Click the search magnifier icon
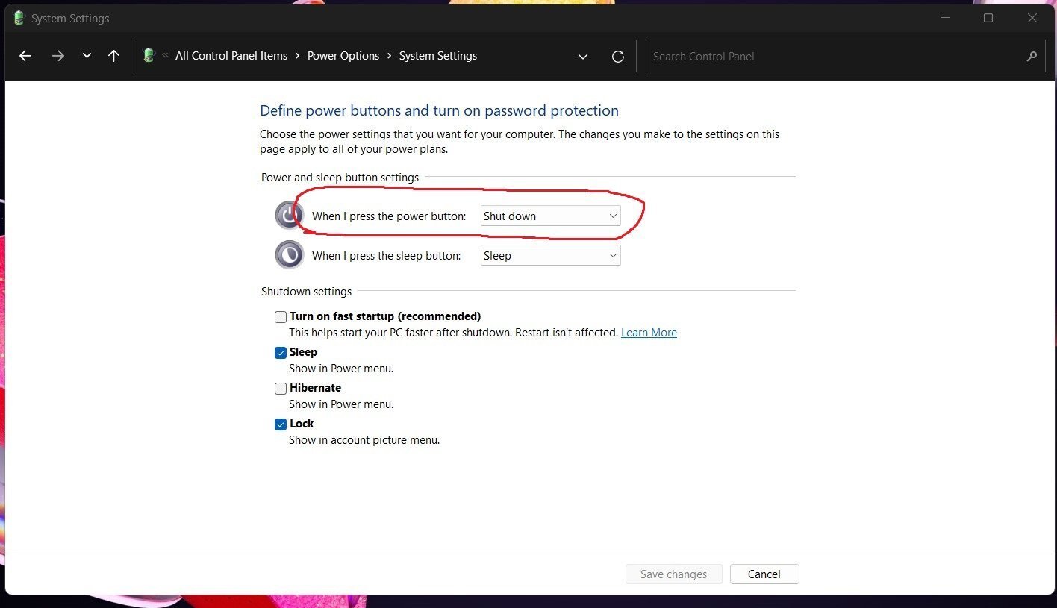Screen dimensions: 1057x608 click(1032, 56)
